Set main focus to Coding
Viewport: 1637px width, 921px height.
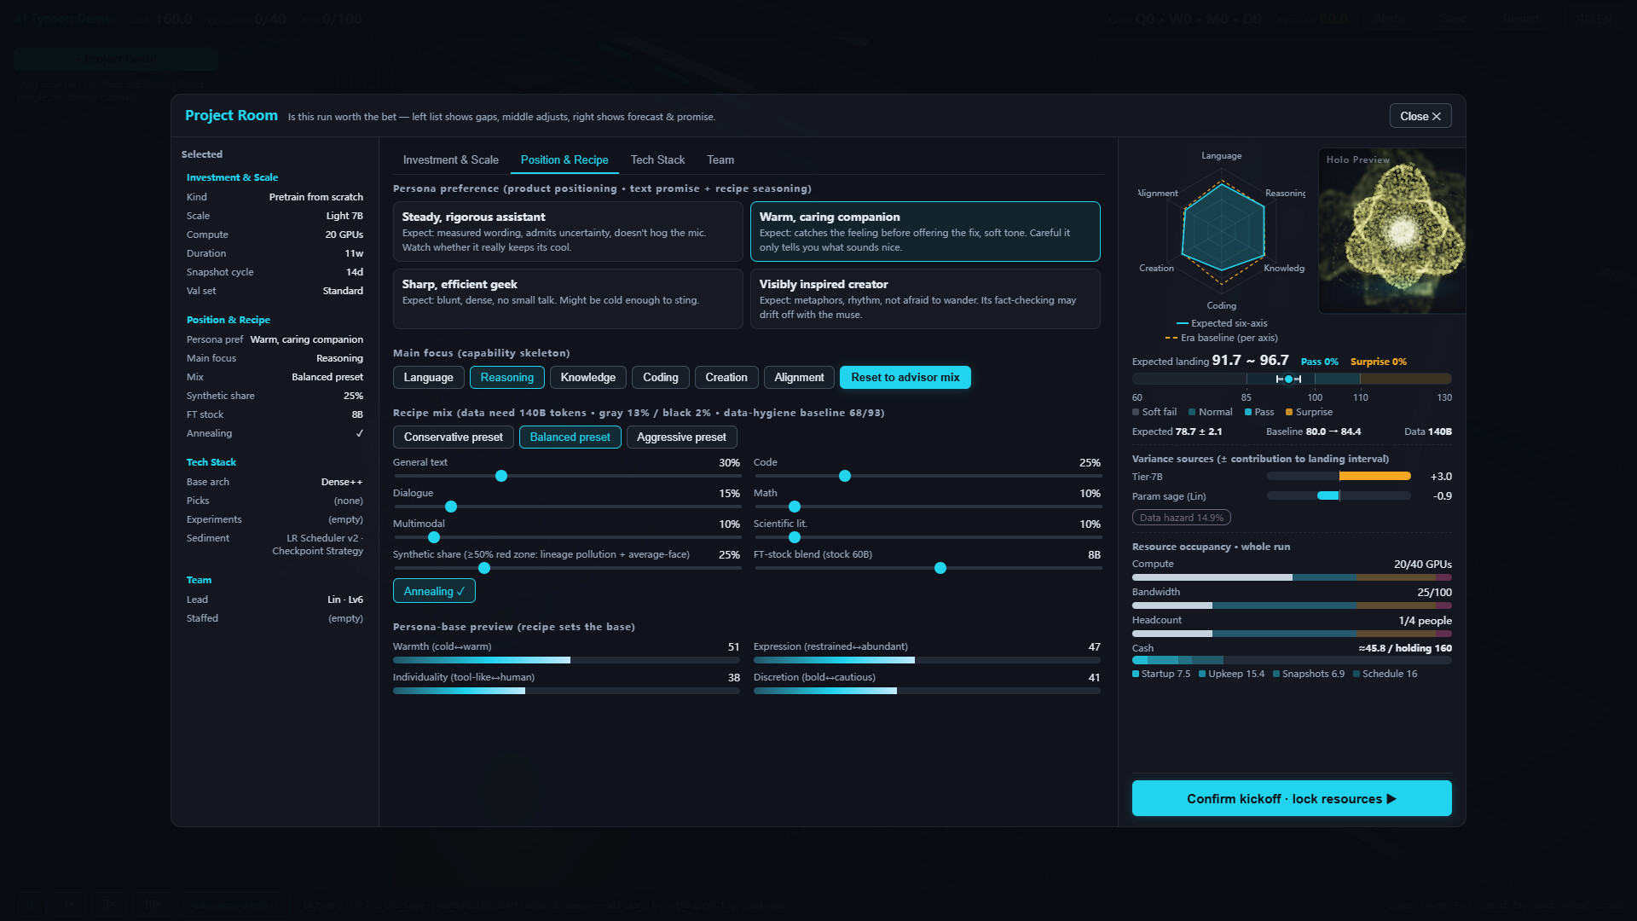[661, 377]
